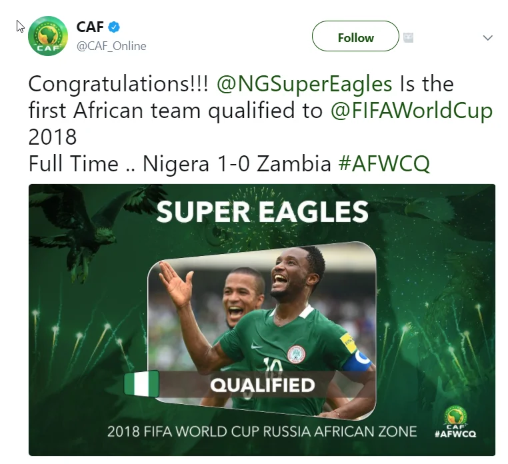Open the tweet options chevron menu
The height and width of the screenshot is (464, 508).
tap(488, 37)
